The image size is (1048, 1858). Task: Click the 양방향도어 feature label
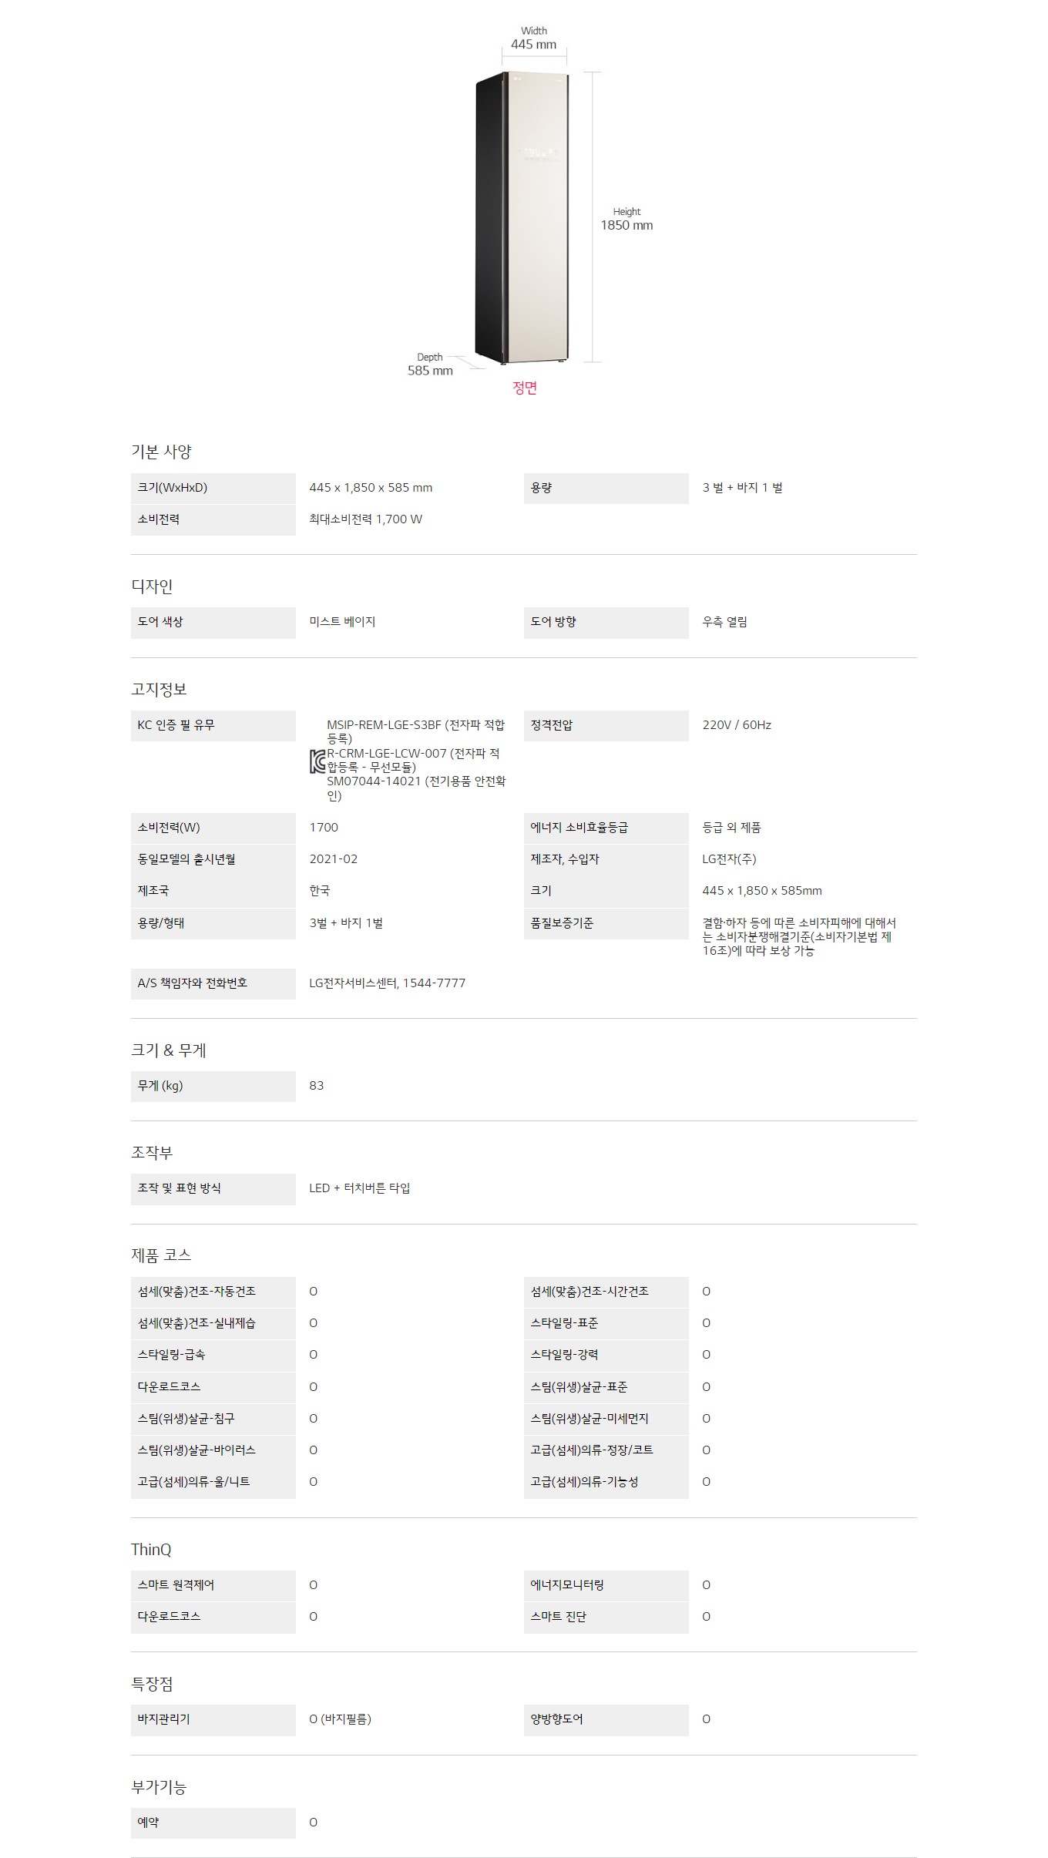point(556,1719)
